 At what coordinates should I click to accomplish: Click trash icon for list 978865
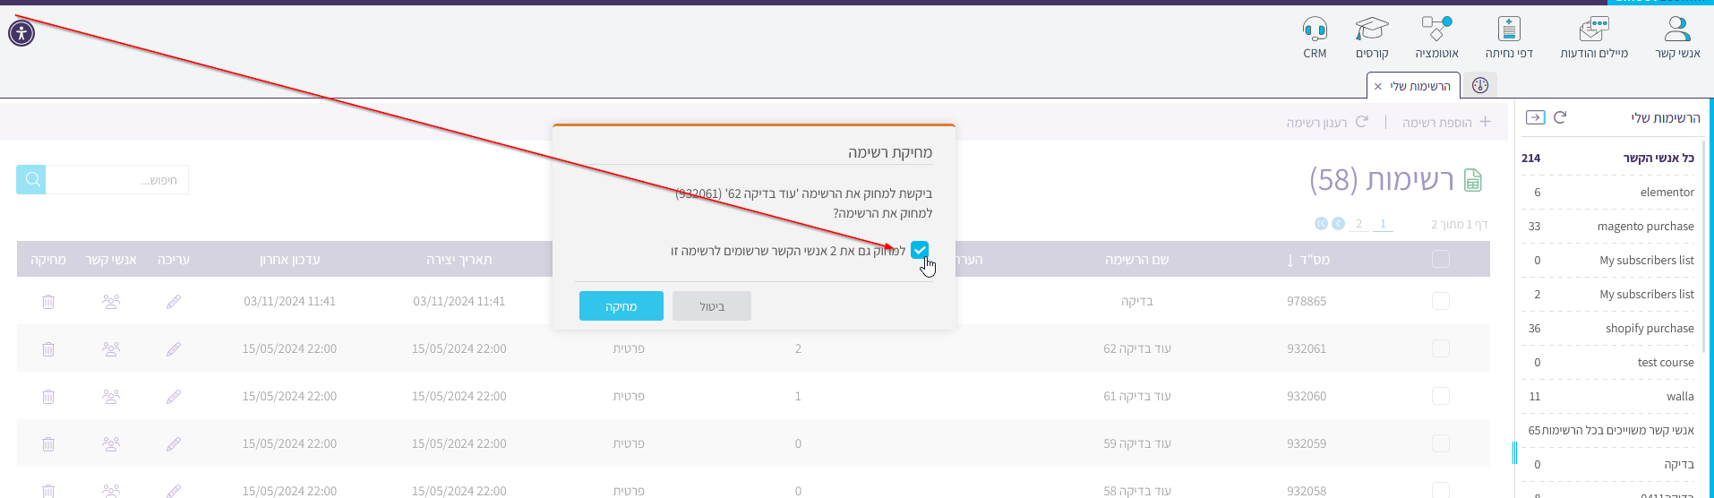point(48,302)
